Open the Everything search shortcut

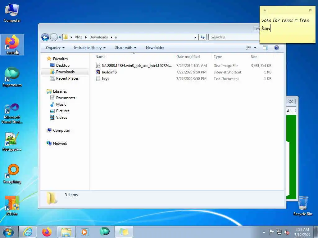point(12,174)
